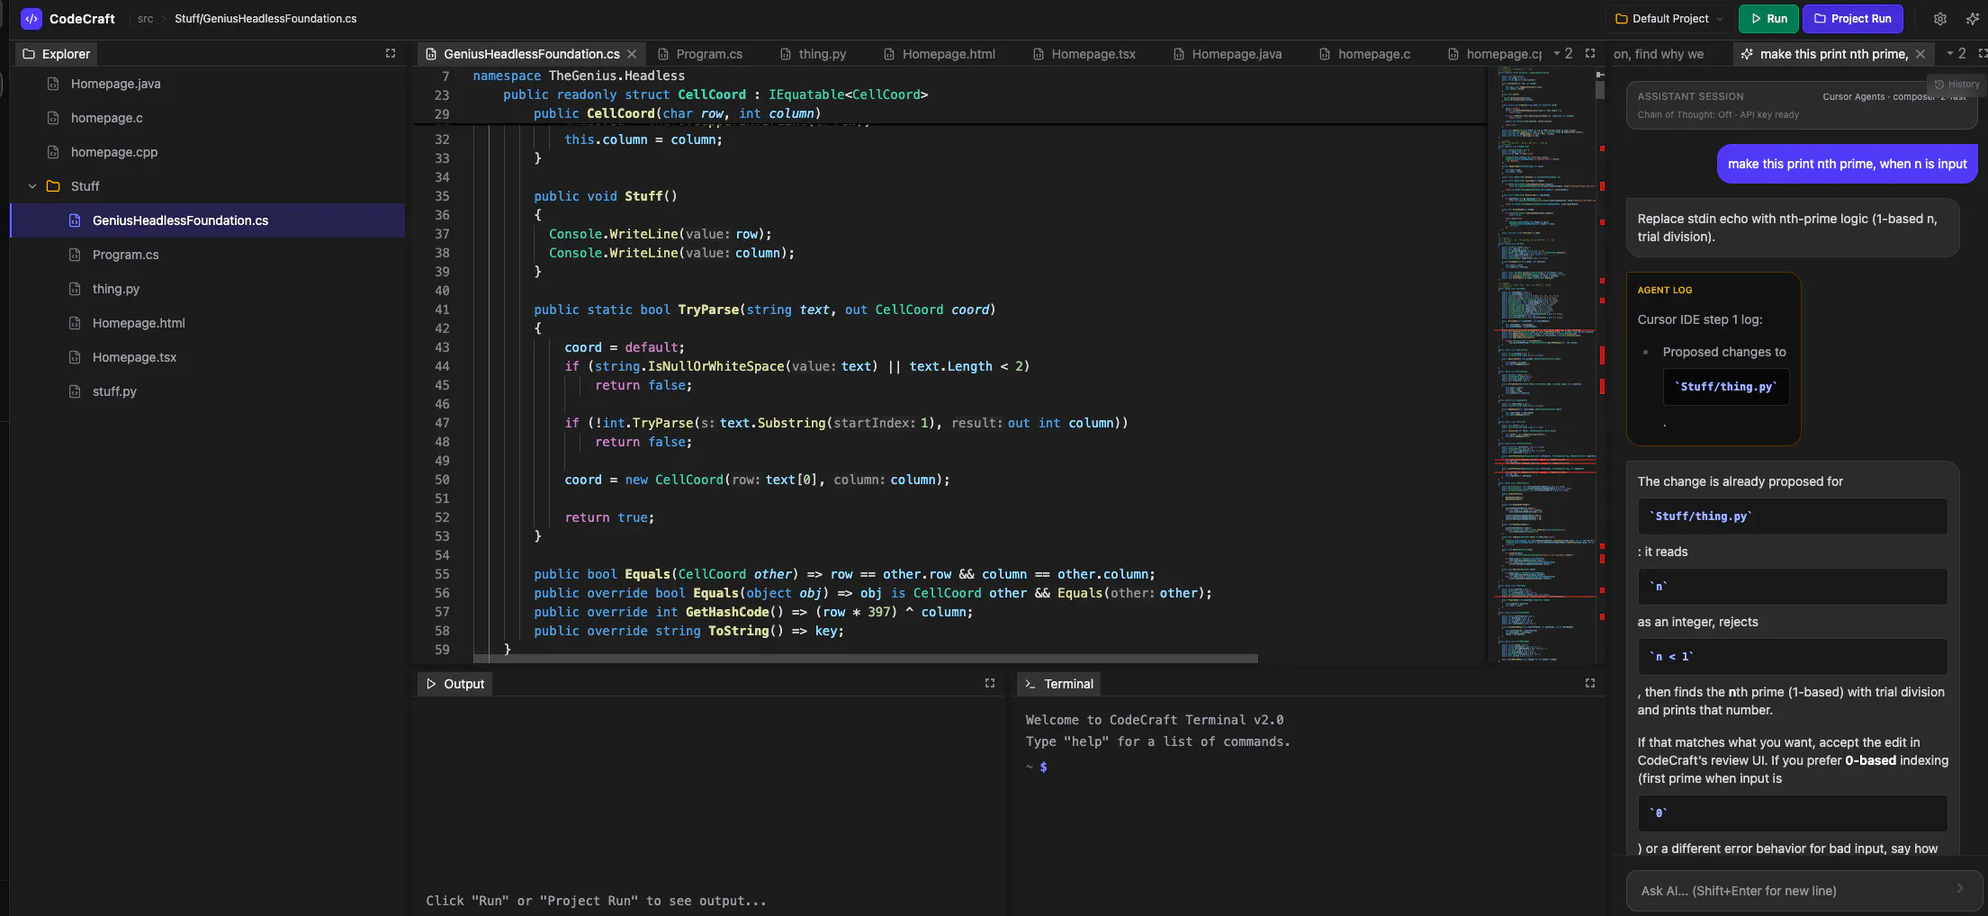Screen dimensions: 1988x916
Task: Maximize the editor tab panel
Action: click(x=1590, y=54)
